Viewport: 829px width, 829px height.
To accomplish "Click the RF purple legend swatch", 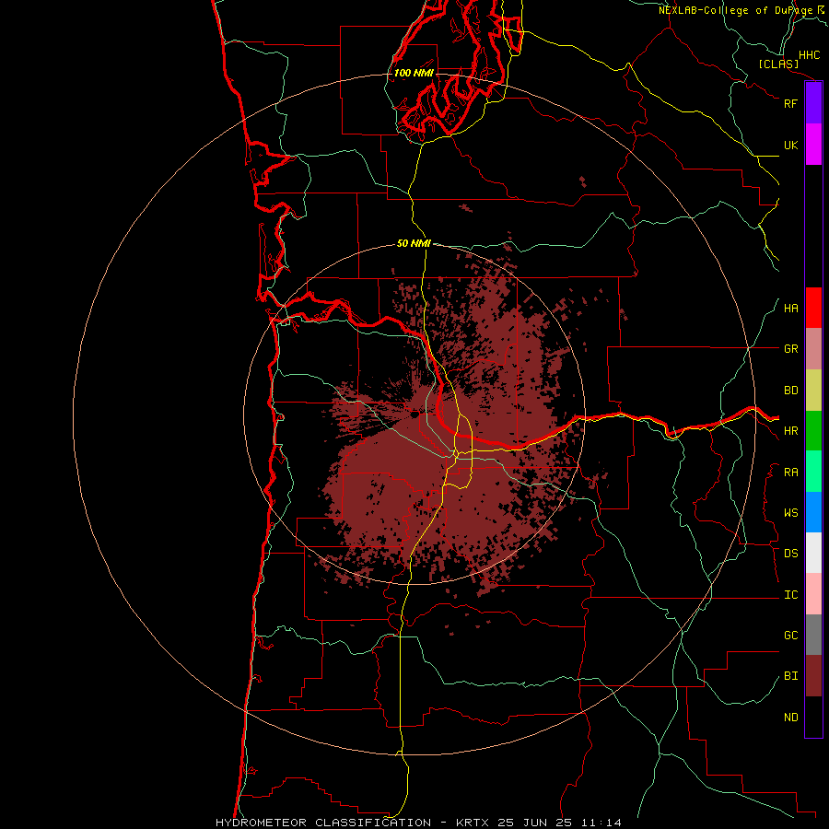I will (813, 103).
